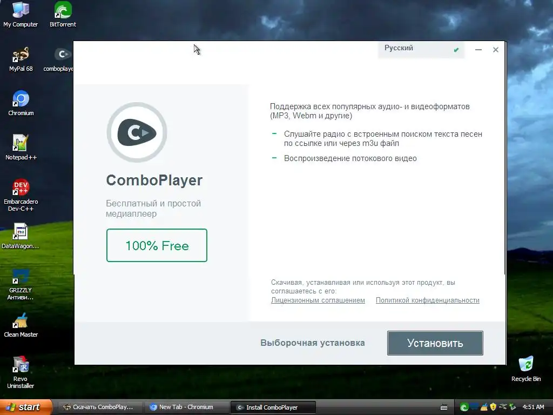The image size is (553, 415).
Task: Click the ComboPlayer logo in the installer
Action: (137, 132)
